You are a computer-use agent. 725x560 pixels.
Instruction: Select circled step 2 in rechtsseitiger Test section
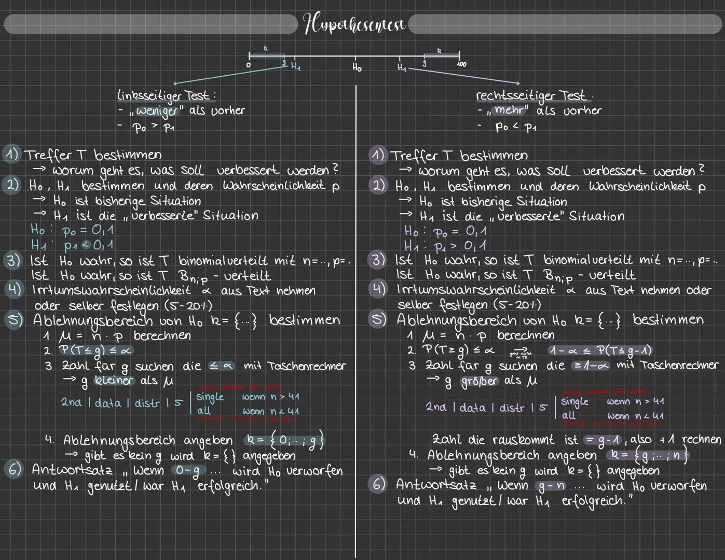pyautogui.click(x=378, y=186)
